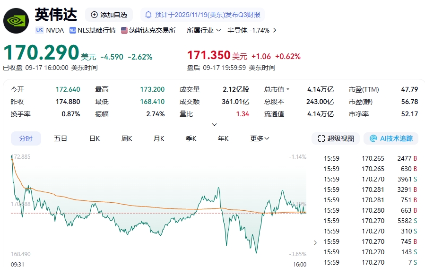Viewport: 425px width, 267px height.
Task: Select the 分时 chart tab
Action: pos(26,138)
